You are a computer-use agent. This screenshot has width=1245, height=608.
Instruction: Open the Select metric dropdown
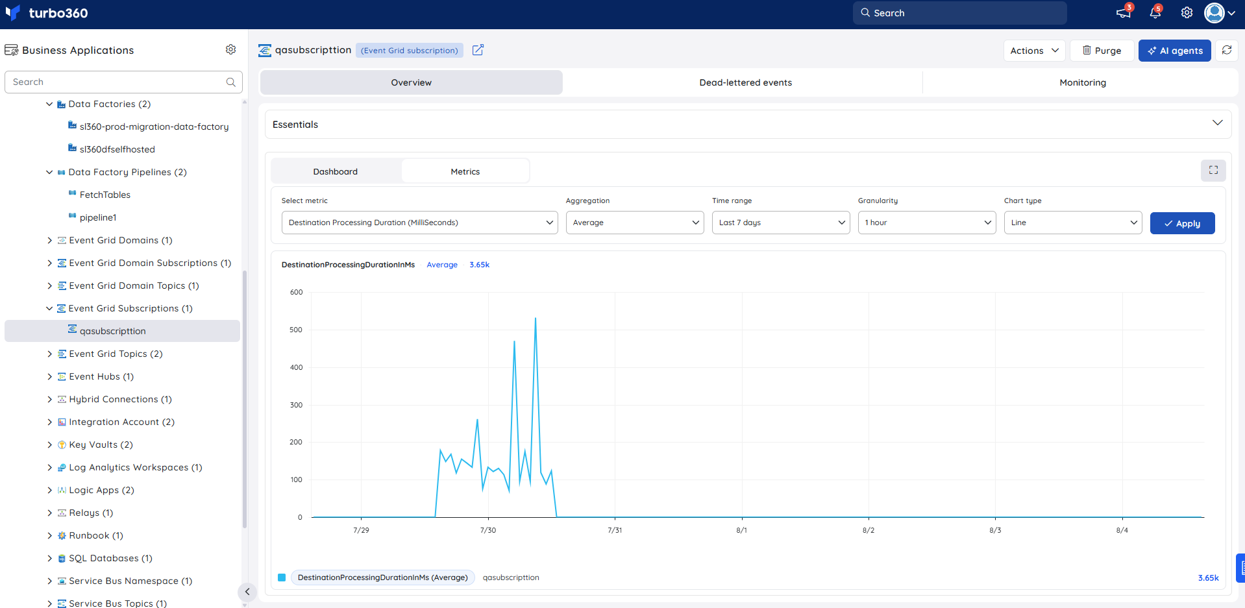(419, 223)
